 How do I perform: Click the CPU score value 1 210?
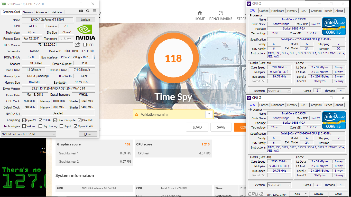pyautogui.click(x=206, y=144)
